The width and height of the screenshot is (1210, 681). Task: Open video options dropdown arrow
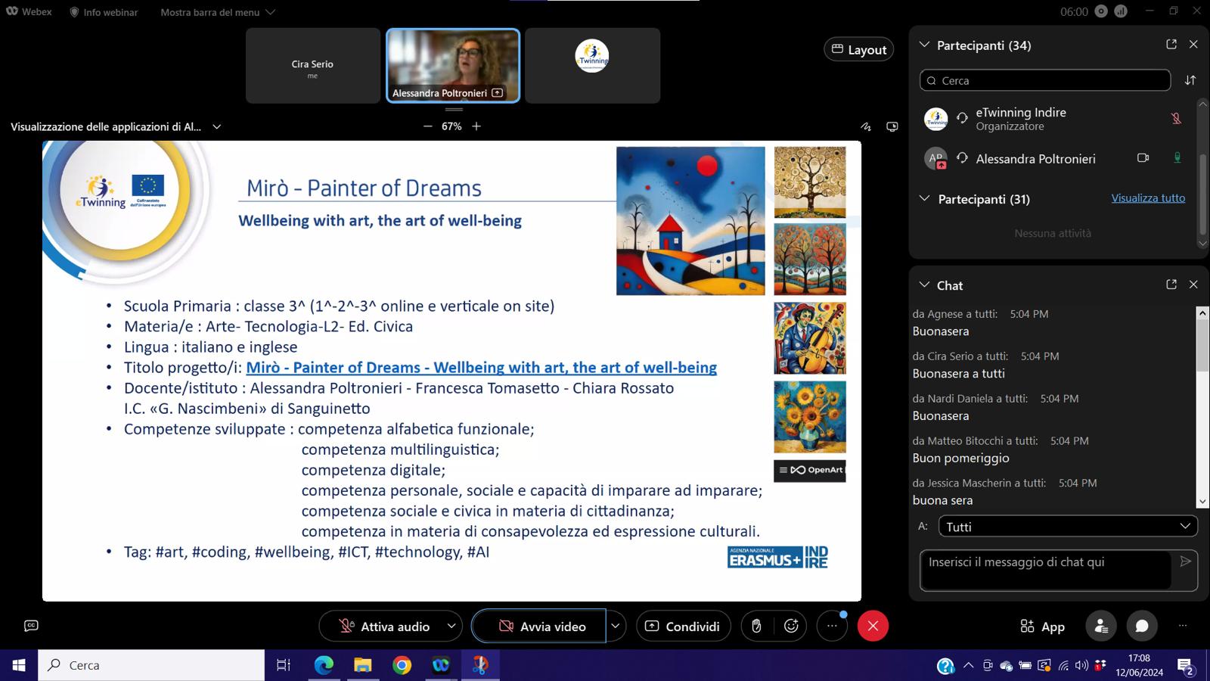pos(616,627)
